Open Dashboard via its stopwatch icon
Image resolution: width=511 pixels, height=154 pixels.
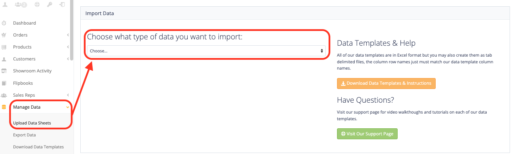coord(4,23)
